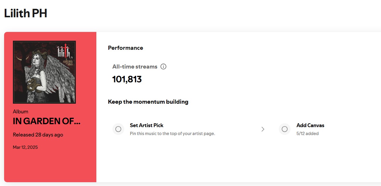This screenshot has width=381, height=186.
Task: Click the Set Artist Pick label
Action: tap(147, 125)
